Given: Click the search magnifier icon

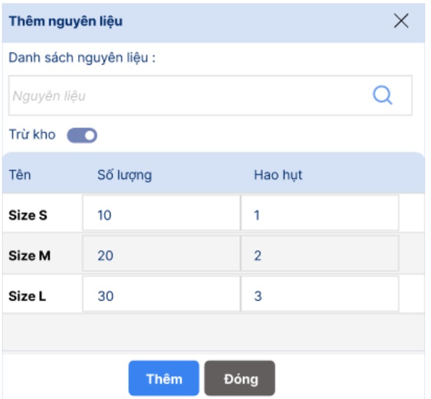Looking at the screenshot, I should [x=382, y=96].
